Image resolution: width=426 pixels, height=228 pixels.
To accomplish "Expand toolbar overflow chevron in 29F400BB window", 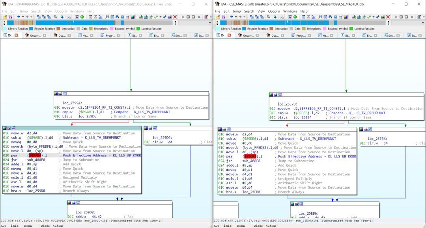I will coord(199,17).
